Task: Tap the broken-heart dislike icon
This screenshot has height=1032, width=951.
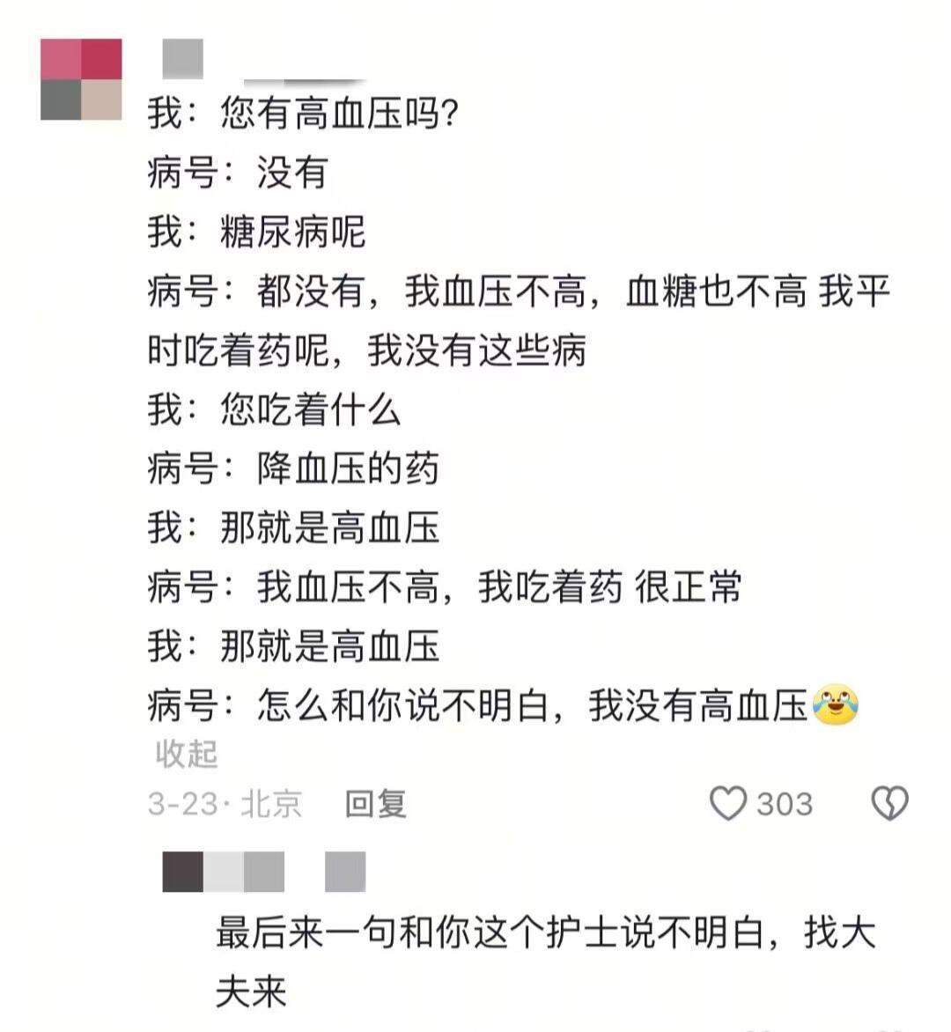Action: [x=889, y=804]
